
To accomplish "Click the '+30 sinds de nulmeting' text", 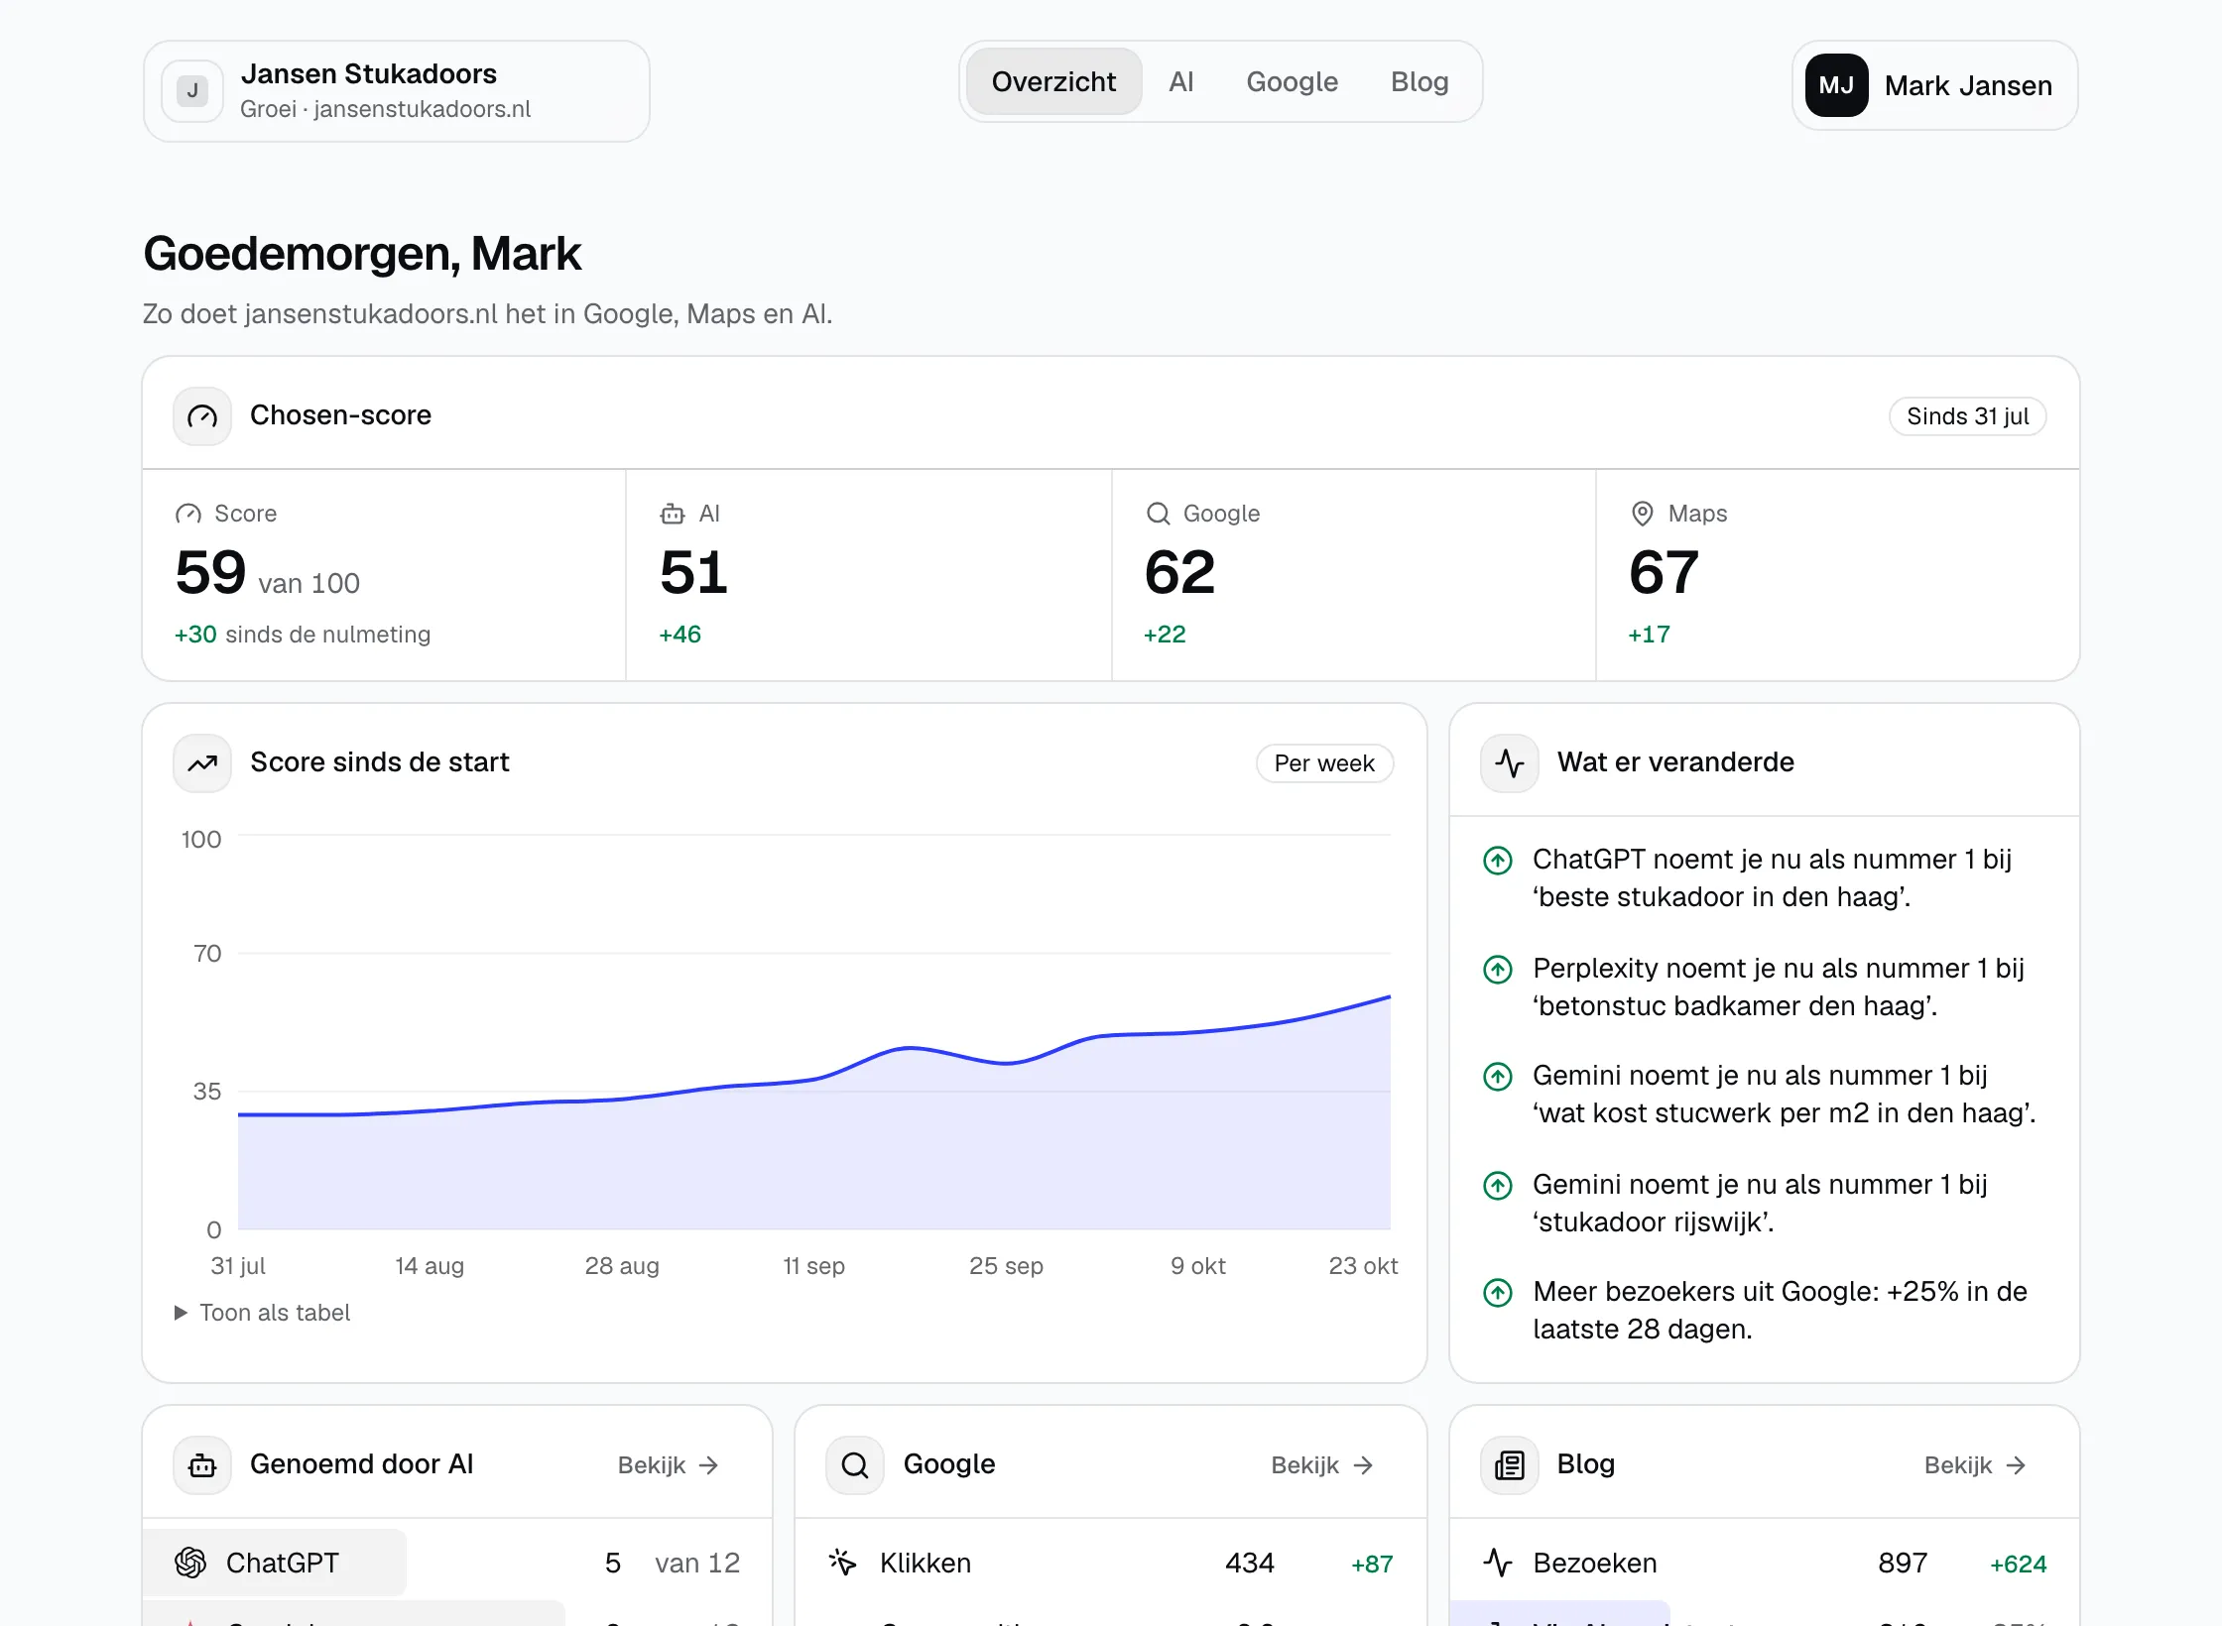I will tap(303, 635).
